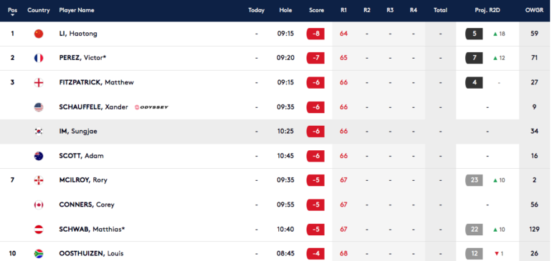Click China flag icon beside Li Haotong

39,34
